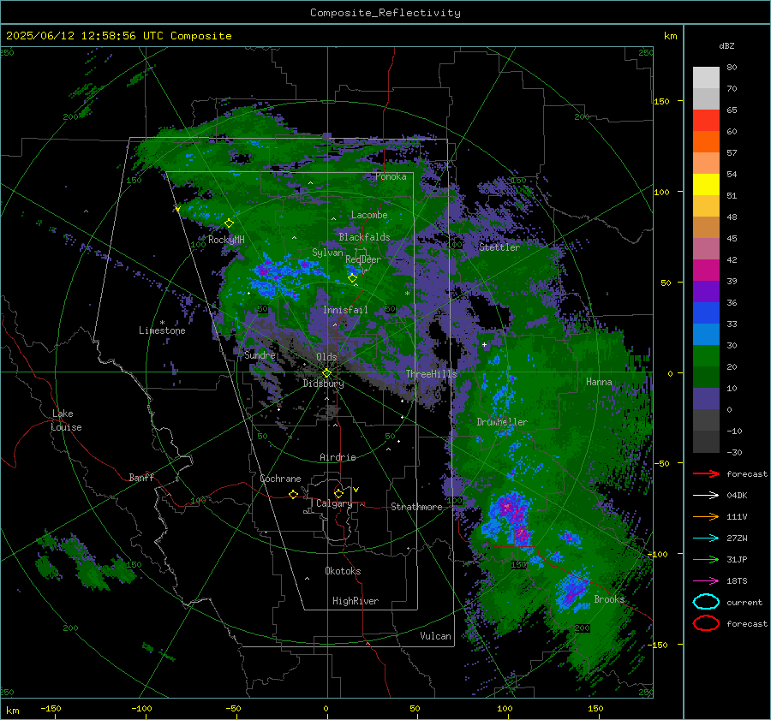Click the magenta 18TS arrow icon
771x720 pixels.
[706, 581]
